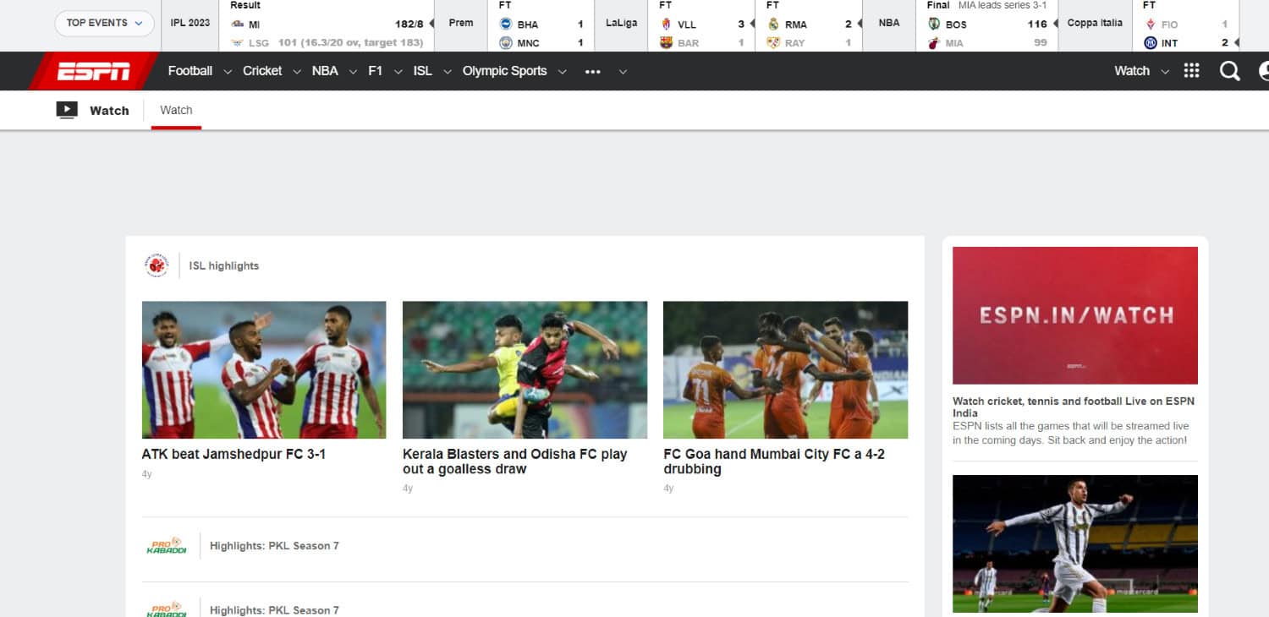Viewport: 1269px width, 617px height.
Task: Open the Kerala Blasters match thumbnail
Action: 525,370
